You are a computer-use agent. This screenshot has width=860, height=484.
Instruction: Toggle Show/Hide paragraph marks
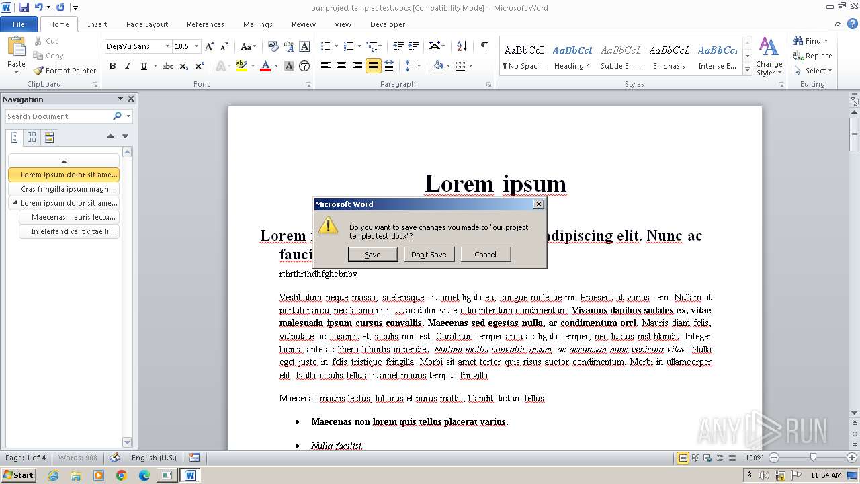(484, 46)
